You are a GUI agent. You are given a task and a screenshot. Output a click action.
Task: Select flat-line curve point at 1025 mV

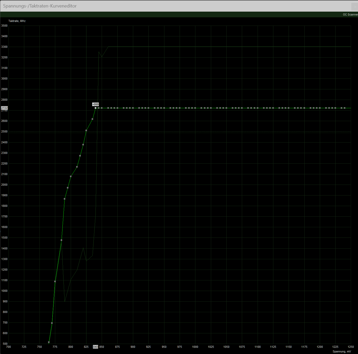[211, 108]
